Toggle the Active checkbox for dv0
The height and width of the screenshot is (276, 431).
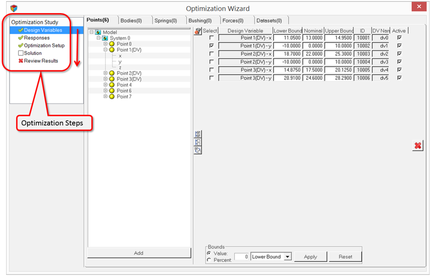pos(400,37)
